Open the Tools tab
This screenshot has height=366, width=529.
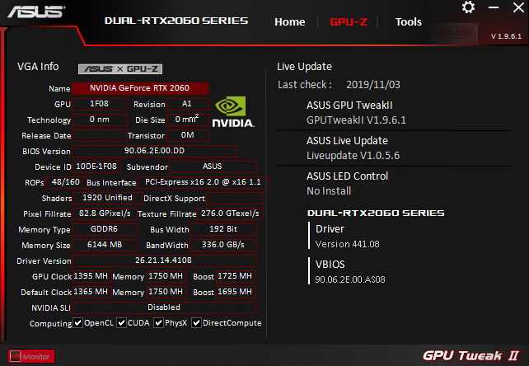click(x=408, y=22)
